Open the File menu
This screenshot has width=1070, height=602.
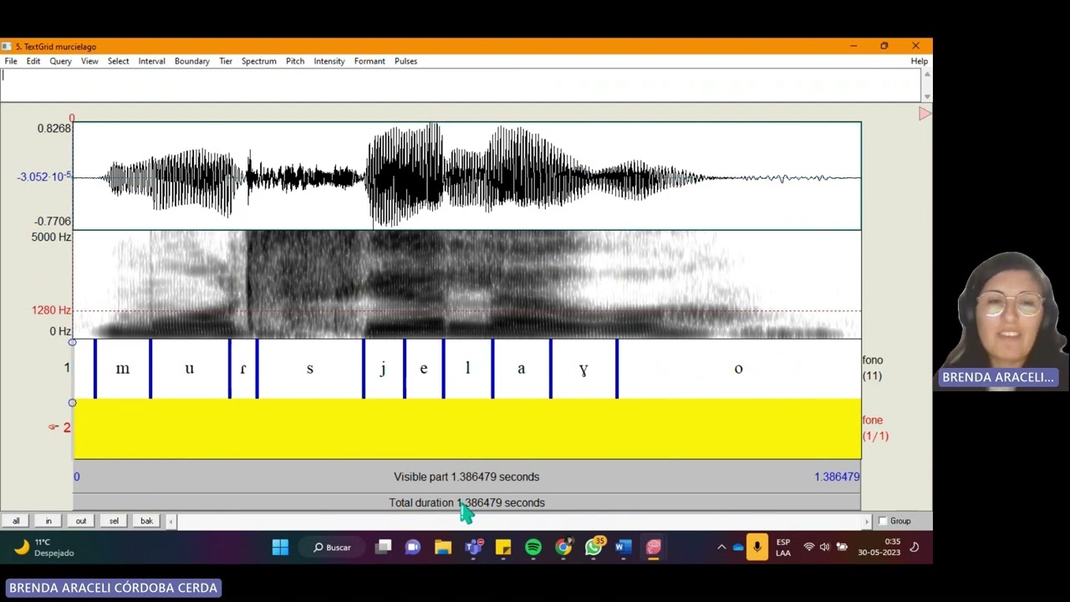coord(11,61)
